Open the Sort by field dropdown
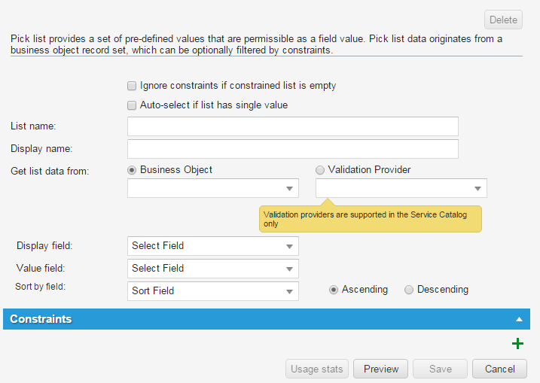Viewport: 540px width, 383px height. click(213, 291)
